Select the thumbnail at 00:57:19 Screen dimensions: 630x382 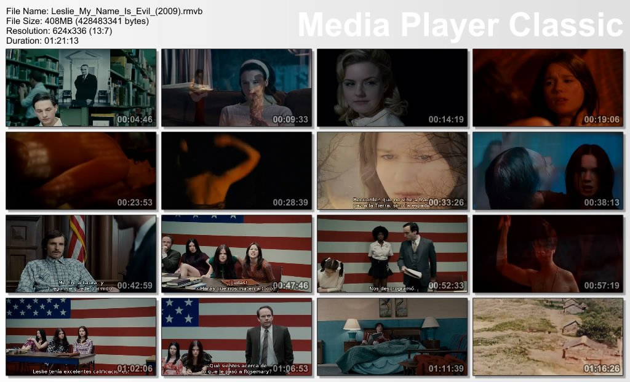(x=548, y=254)
